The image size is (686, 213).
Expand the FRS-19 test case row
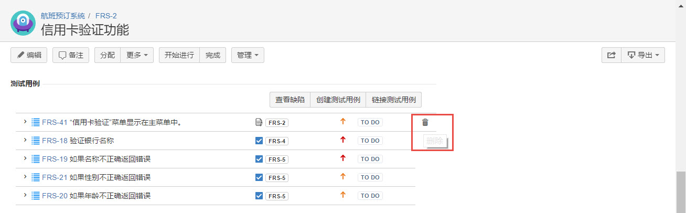coord(25,158)
